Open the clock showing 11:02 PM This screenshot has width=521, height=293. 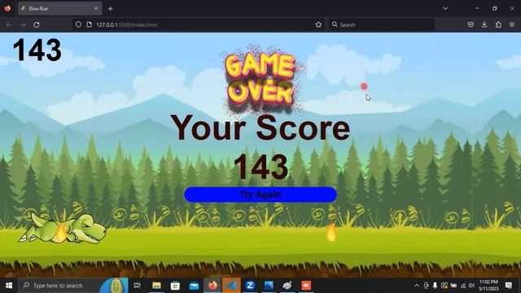[488, 286]
